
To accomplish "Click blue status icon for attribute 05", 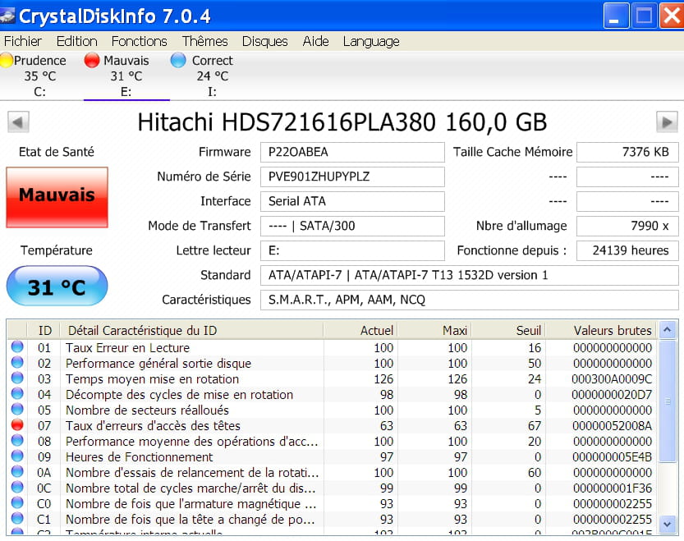I will 17,410.
